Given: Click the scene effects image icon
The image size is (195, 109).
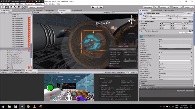Looking at the screenshot, I should tap(62, 12).
